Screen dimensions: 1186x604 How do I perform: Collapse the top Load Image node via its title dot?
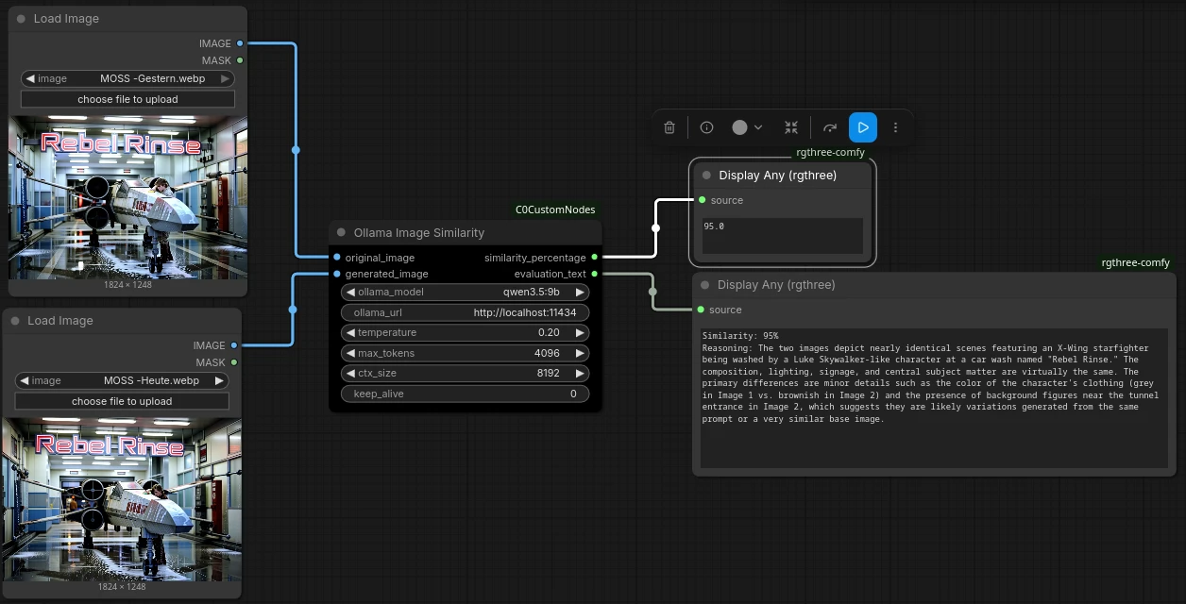tap(22, 19)
